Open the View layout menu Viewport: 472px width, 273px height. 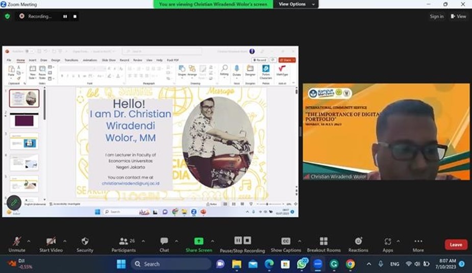pyautogui.click(x=458, y=16)
